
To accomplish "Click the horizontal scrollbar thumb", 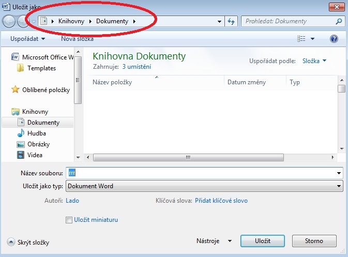I will pyautogui.click(x=188, y=157).
